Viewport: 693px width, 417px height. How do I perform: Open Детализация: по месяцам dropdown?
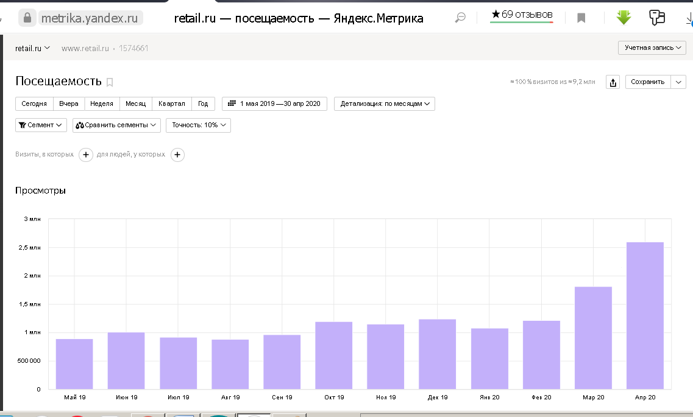click(385, 103)
